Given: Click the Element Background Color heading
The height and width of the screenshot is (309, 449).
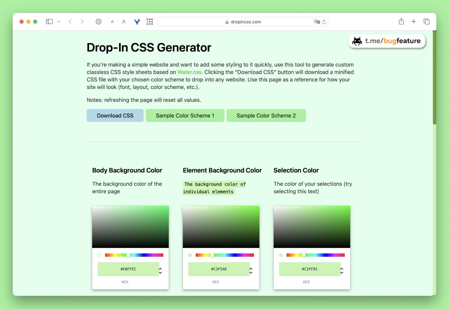Looking at the screenshot, I should pos(222,171).
